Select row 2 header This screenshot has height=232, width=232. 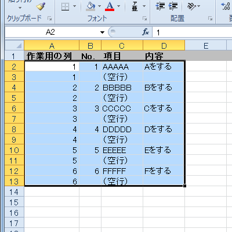click(14, 67)
